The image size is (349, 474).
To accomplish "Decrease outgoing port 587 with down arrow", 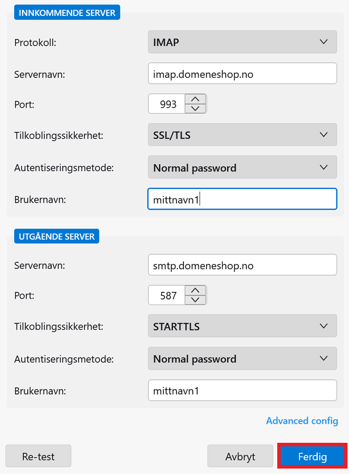I will point(195,300).
